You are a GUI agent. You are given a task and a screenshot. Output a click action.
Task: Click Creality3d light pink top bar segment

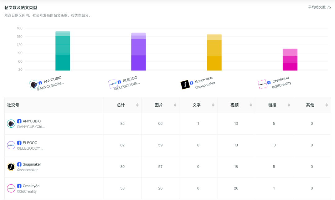click(290, 53)
